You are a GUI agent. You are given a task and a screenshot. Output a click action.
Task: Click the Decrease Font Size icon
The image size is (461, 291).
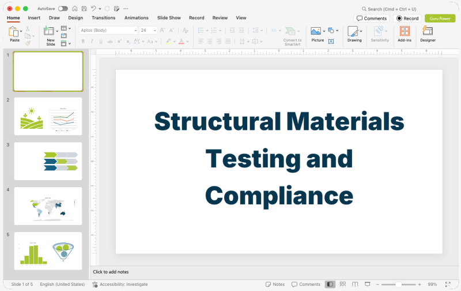(x=171, y=30)
